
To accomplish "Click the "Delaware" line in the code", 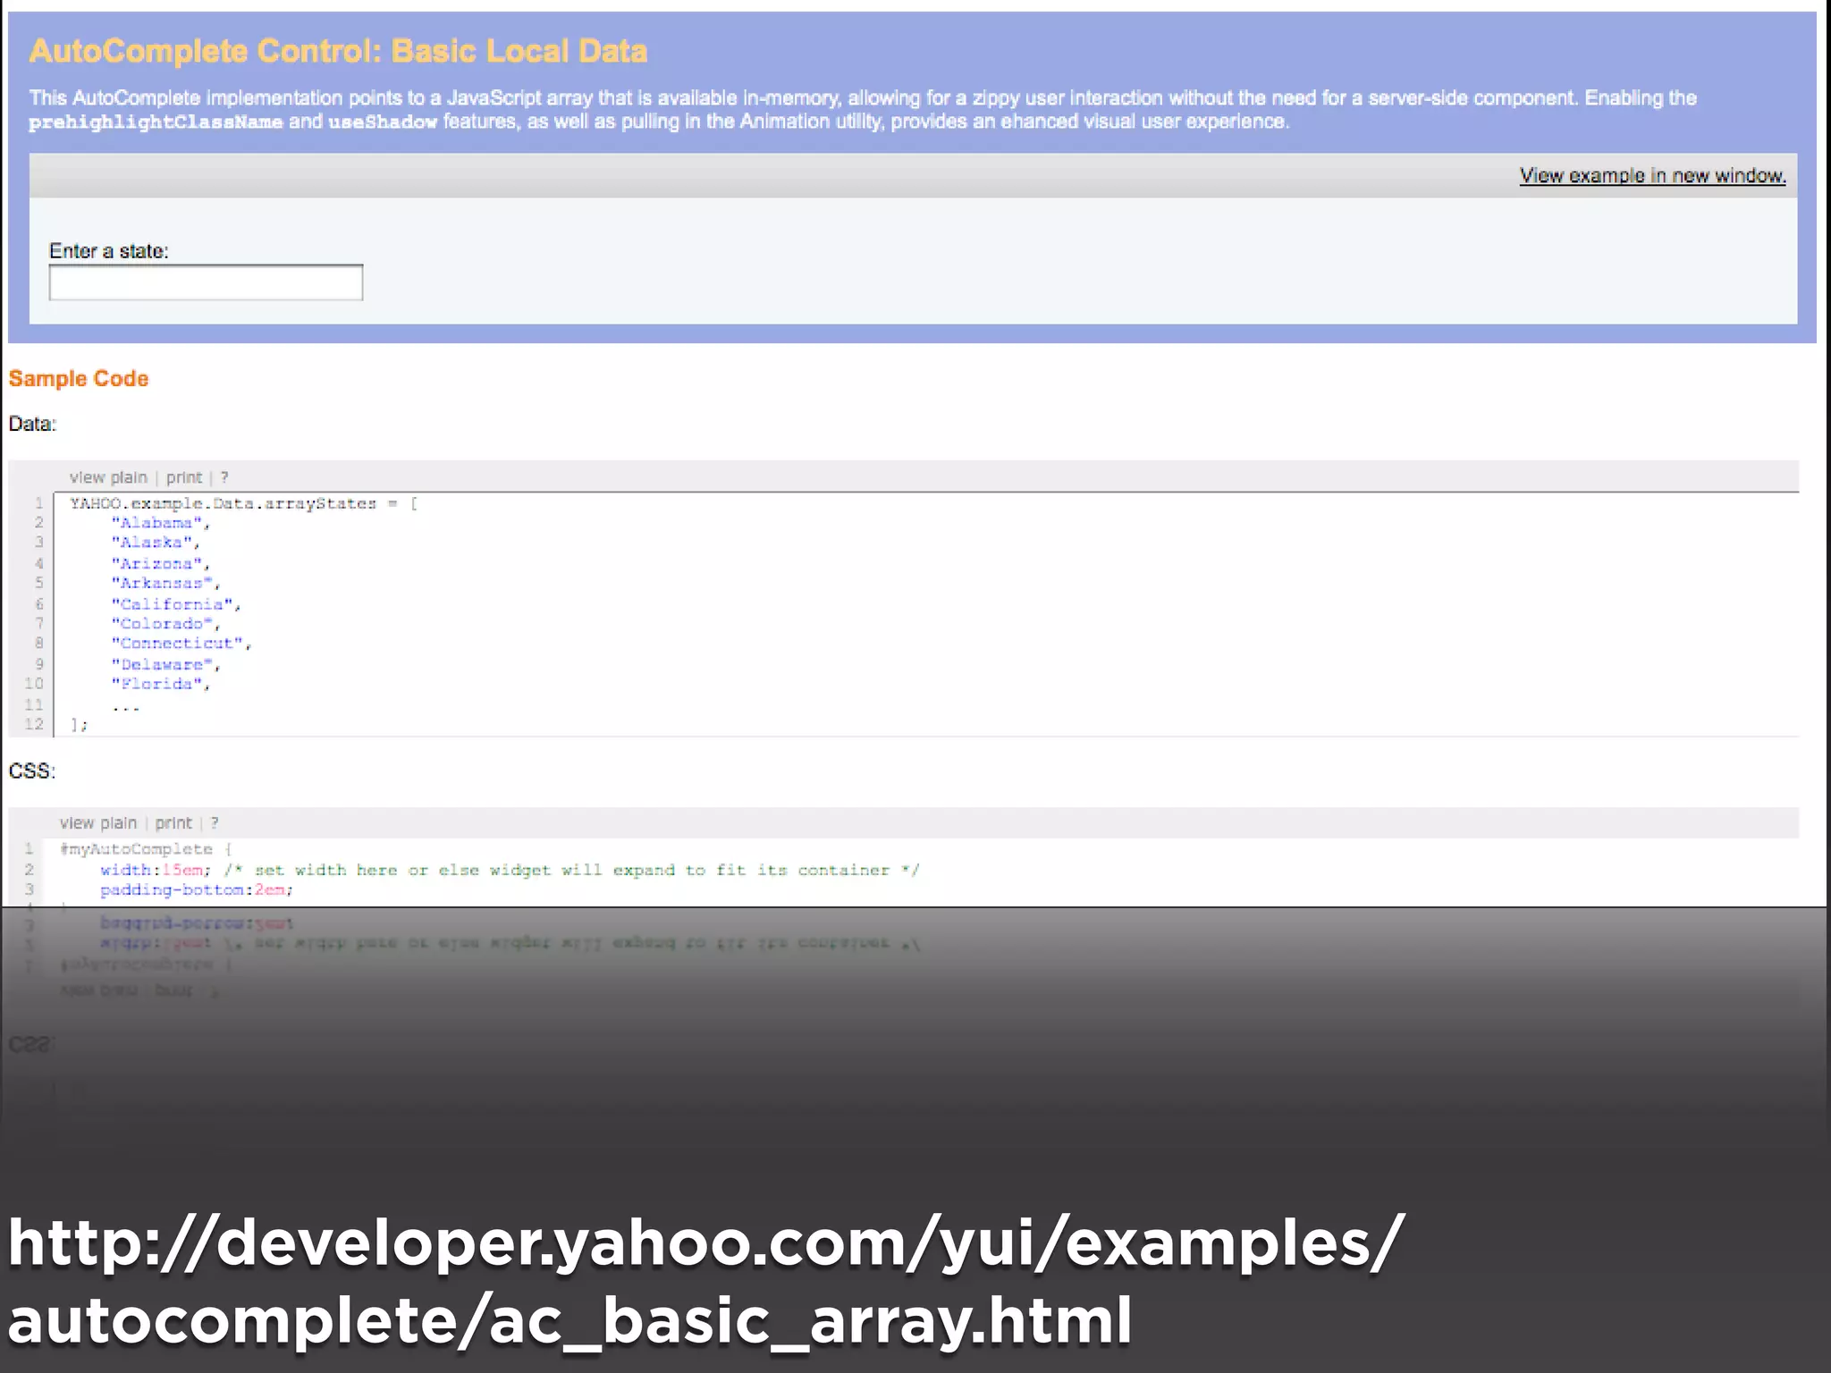I will click(x=165, y=664).
